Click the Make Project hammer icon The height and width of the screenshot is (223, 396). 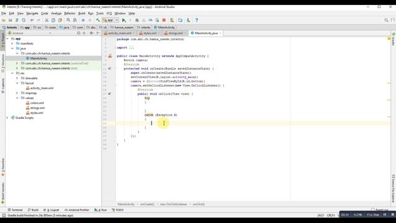[x=98, y=20]
